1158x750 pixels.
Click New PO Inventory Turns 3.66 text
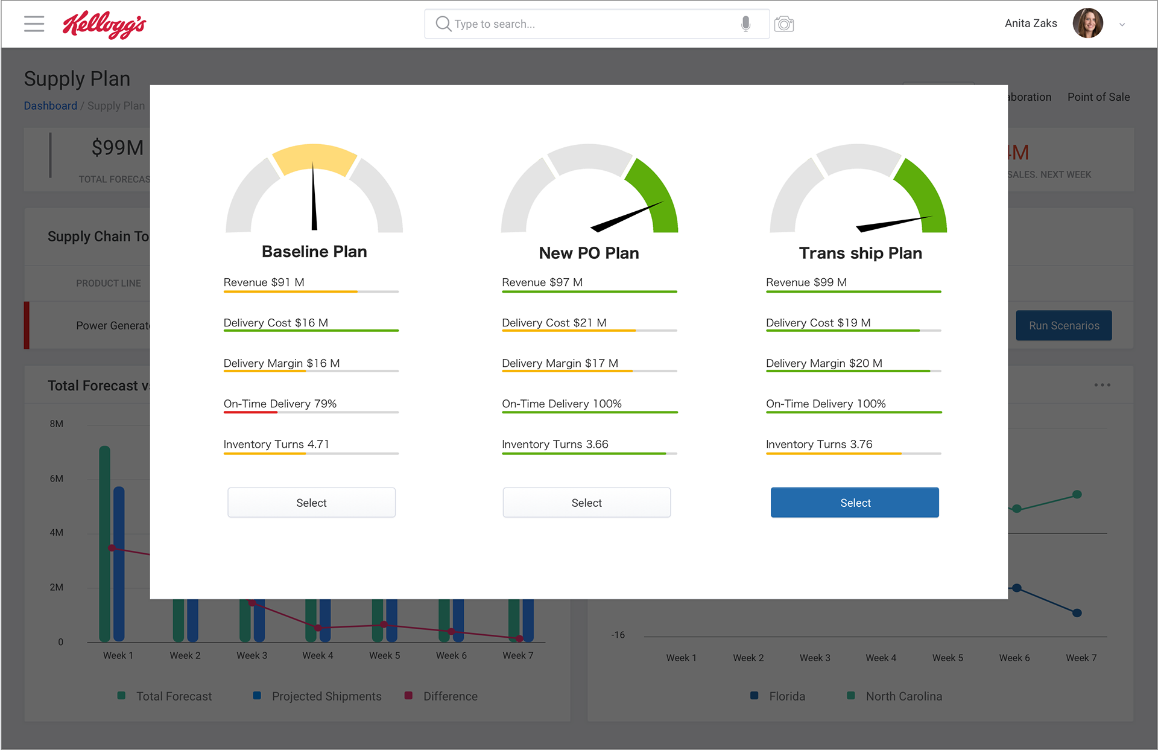point(555,444)
